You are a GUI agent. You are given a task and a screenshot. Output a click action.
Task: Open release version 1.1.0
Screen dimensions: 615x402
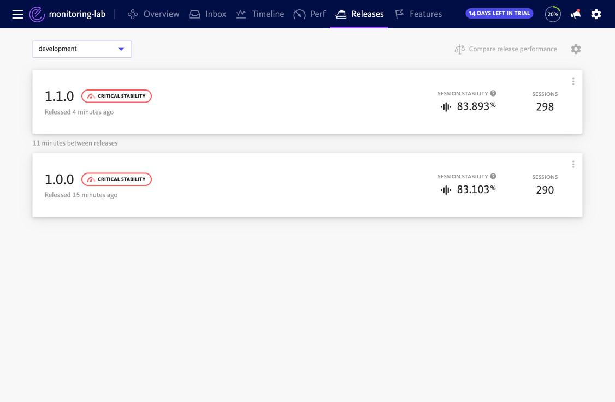[x=59, y=96]
